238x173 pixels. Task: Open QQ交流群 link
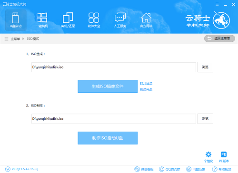(169, 169)
